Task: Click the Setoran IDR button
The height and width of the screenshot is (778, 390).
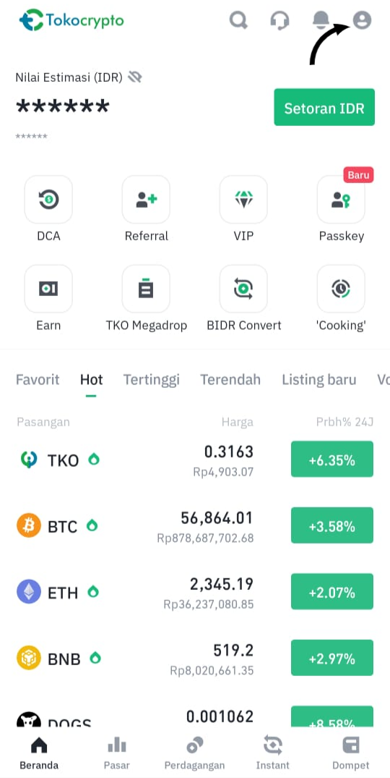Action: point(324,107)
